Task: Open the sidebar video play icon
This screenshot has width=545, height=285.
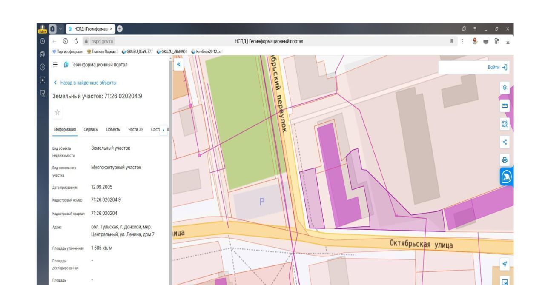Action: click(43, 68)
